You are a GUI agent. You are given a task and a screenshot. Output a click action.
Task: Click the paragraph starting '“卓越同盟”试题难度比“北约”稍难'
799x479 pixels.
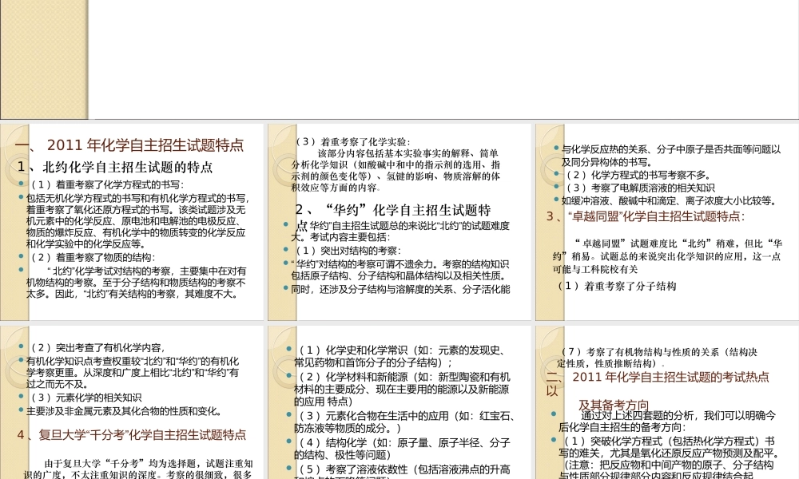(x=667, y=256)
